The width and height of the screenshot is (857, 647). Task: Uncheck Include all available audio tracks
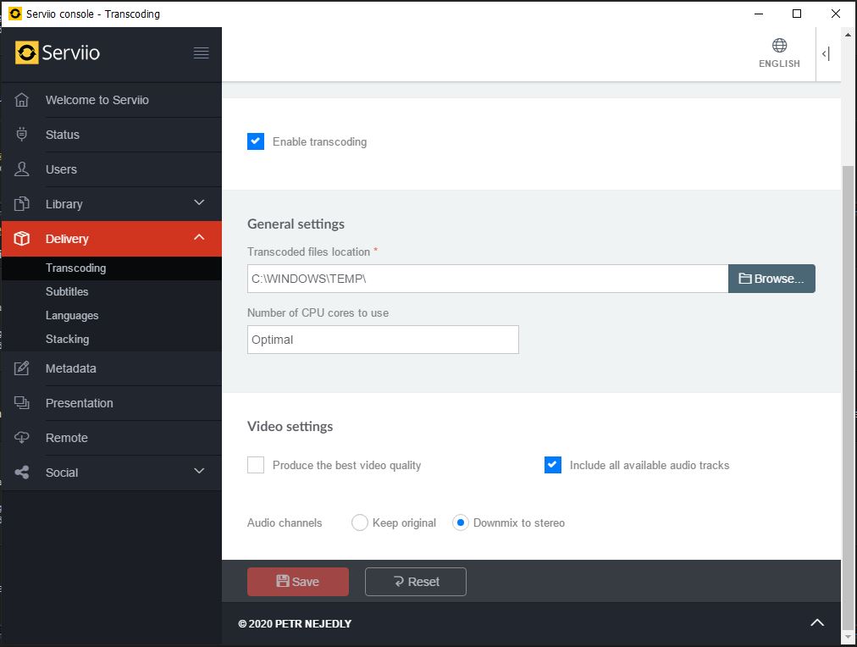coord(553,465)
